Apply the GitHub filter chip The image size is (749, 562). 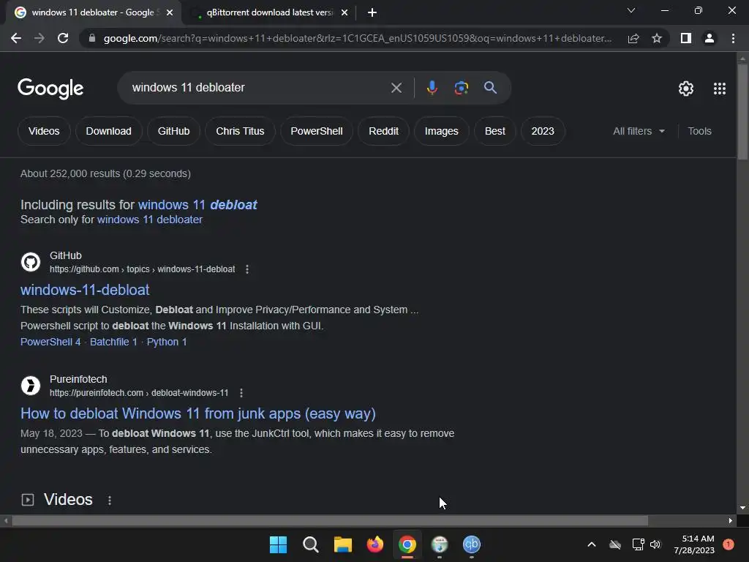(x=173, y=131)
